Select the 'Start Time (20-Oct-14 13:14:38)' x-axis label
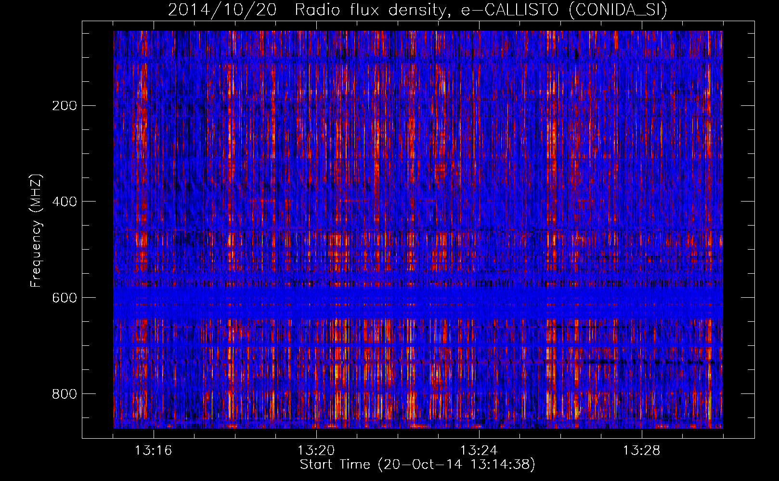Screen dimensions: 779x481 pos(417,465)
